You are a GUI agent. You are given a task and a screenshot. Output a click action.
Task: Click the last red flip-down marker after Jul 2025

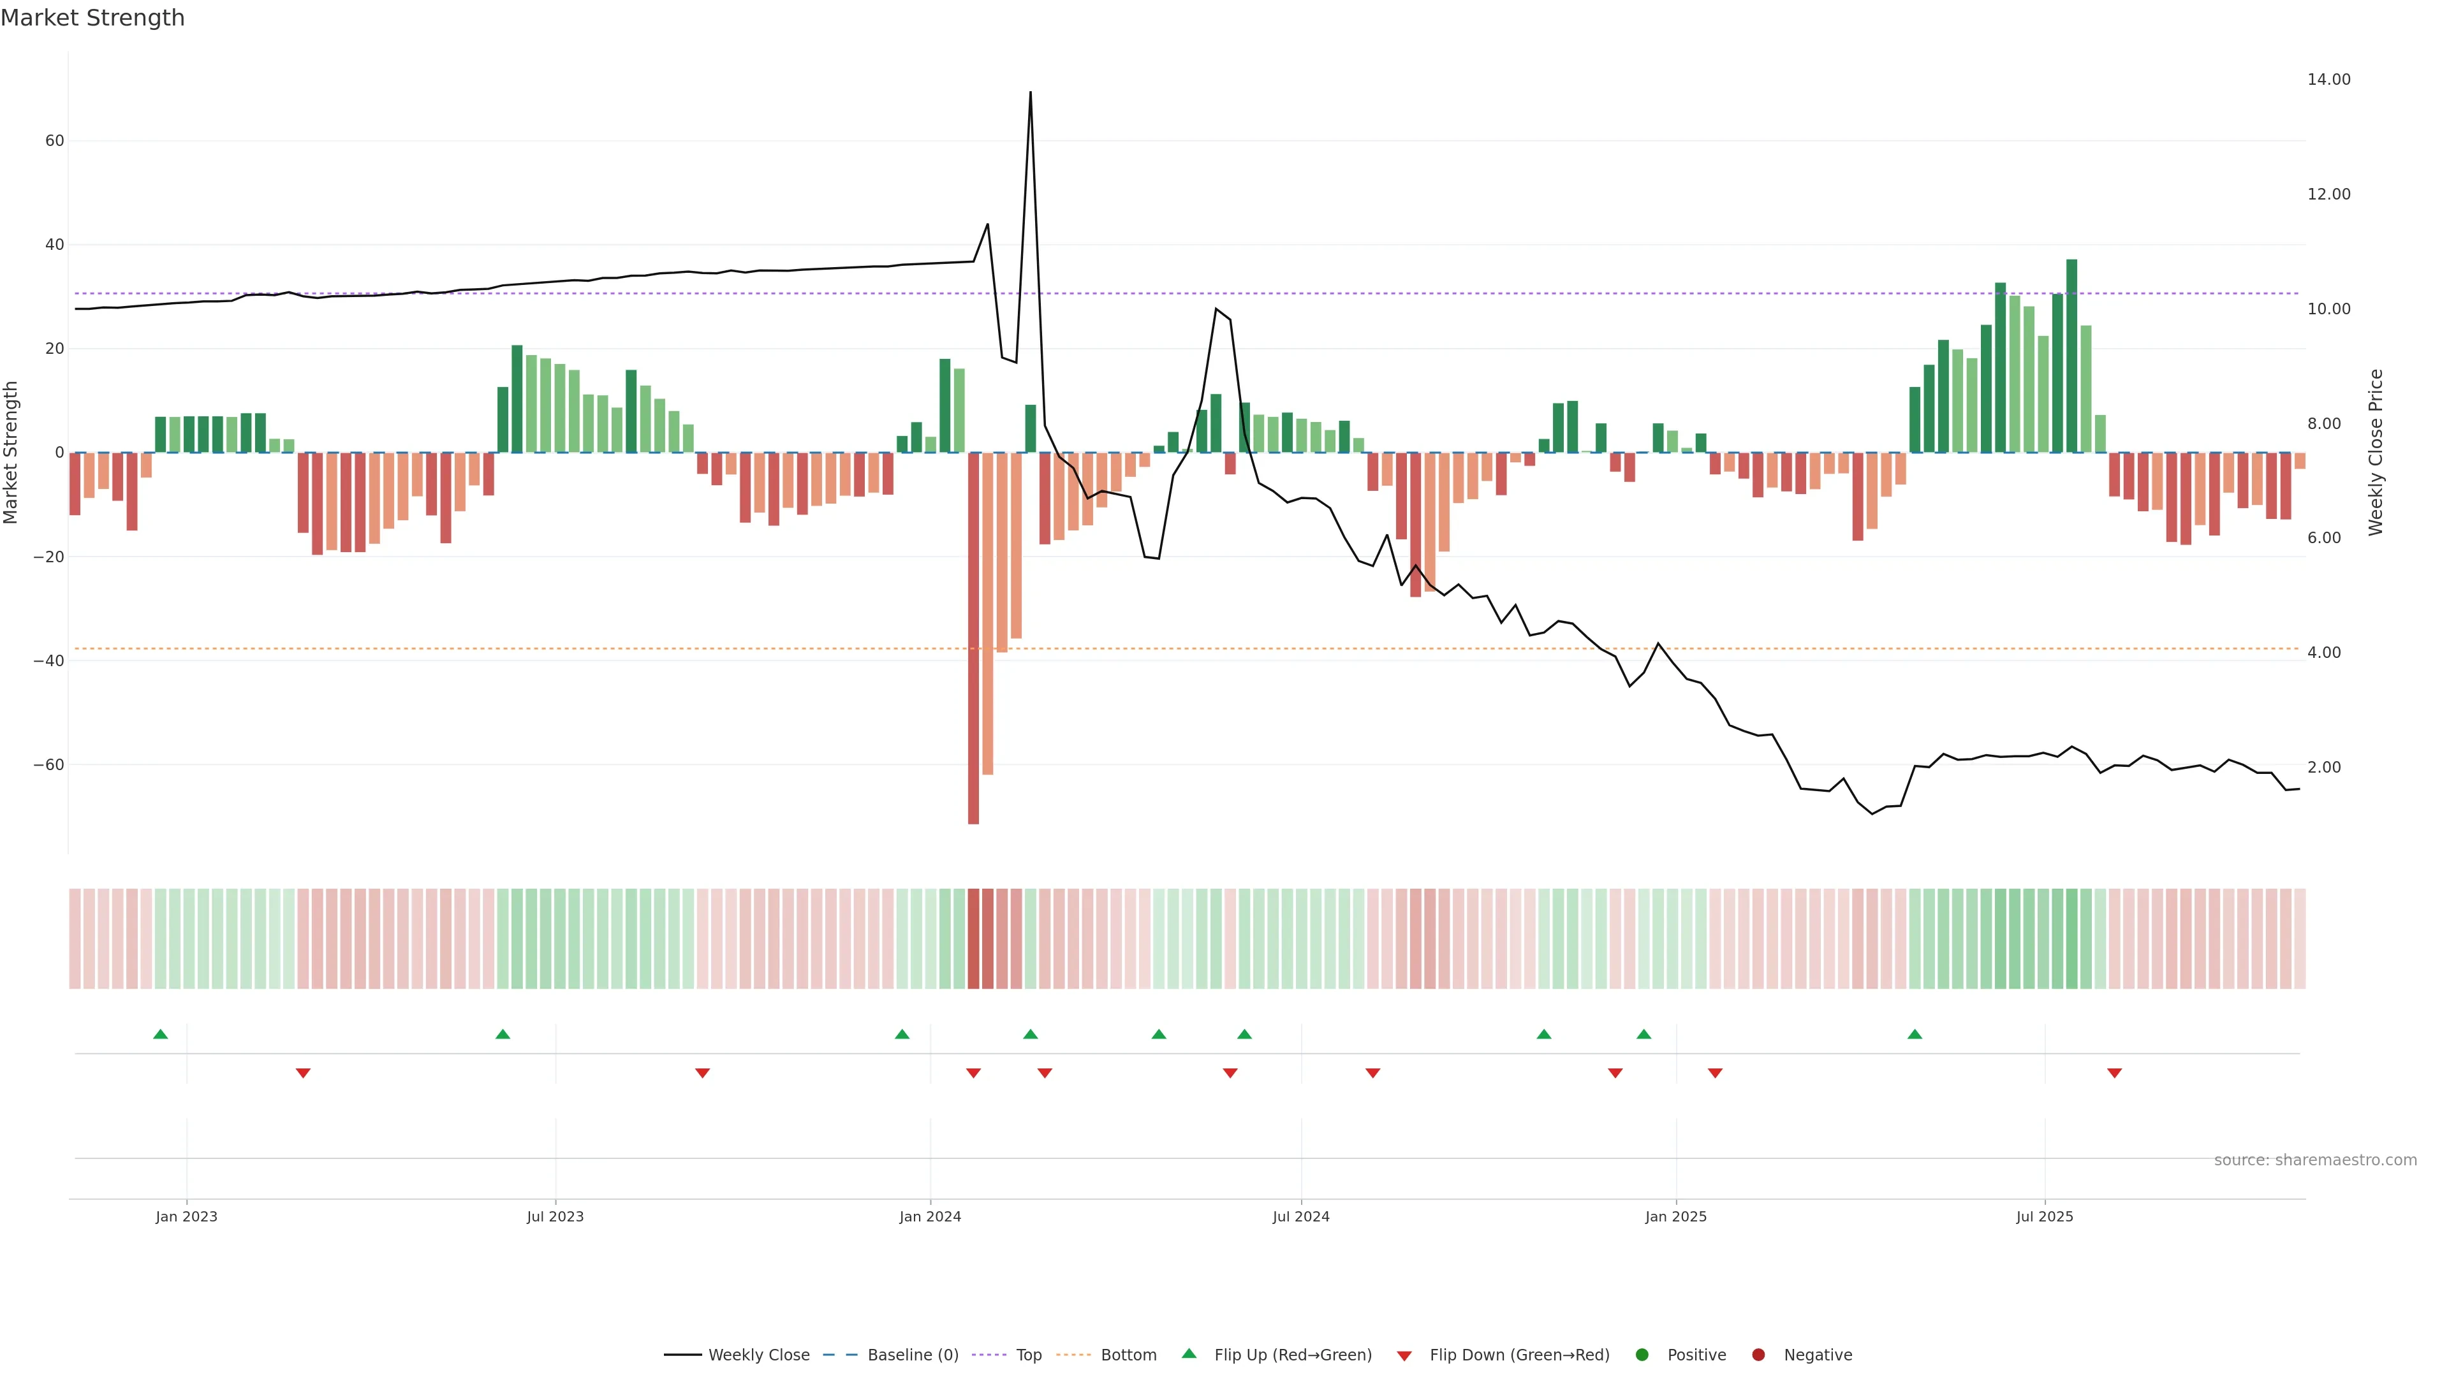(2114, 1073)
